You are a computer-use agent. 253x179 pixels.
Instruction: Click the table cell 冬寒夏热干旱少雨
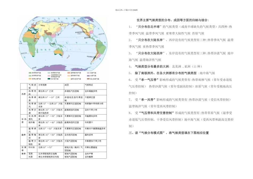[93, 141]
